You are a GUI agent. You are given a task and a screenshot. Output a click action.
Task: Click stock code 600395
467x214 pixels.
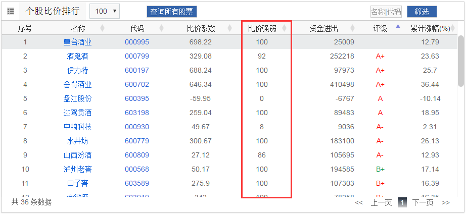(x=137, y=99)
